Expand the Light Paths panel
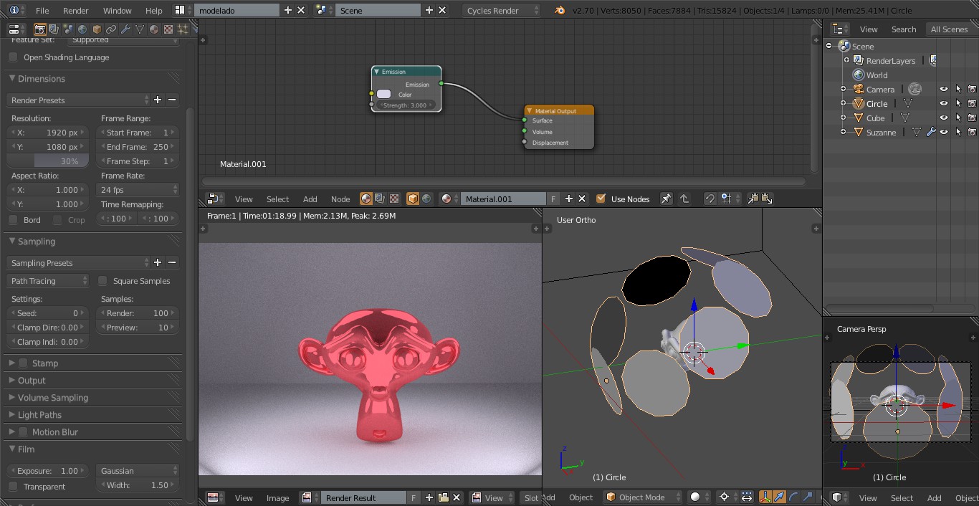This screenshot has width=979, height=506. coord(39,415)
